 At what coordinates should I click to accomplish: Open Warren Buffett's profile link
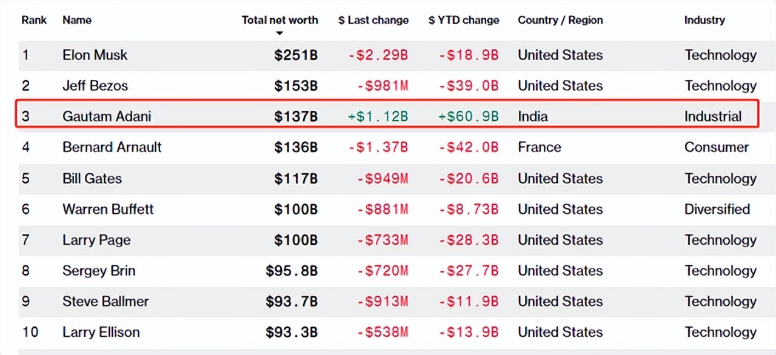(x=108, y=210)
